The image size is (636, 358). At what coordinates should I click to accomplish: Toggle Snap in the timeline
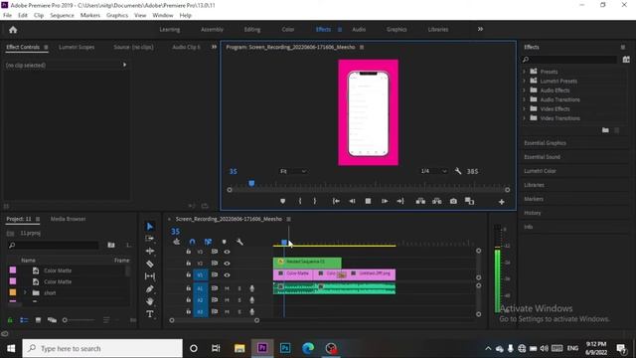tap(192, 242)
